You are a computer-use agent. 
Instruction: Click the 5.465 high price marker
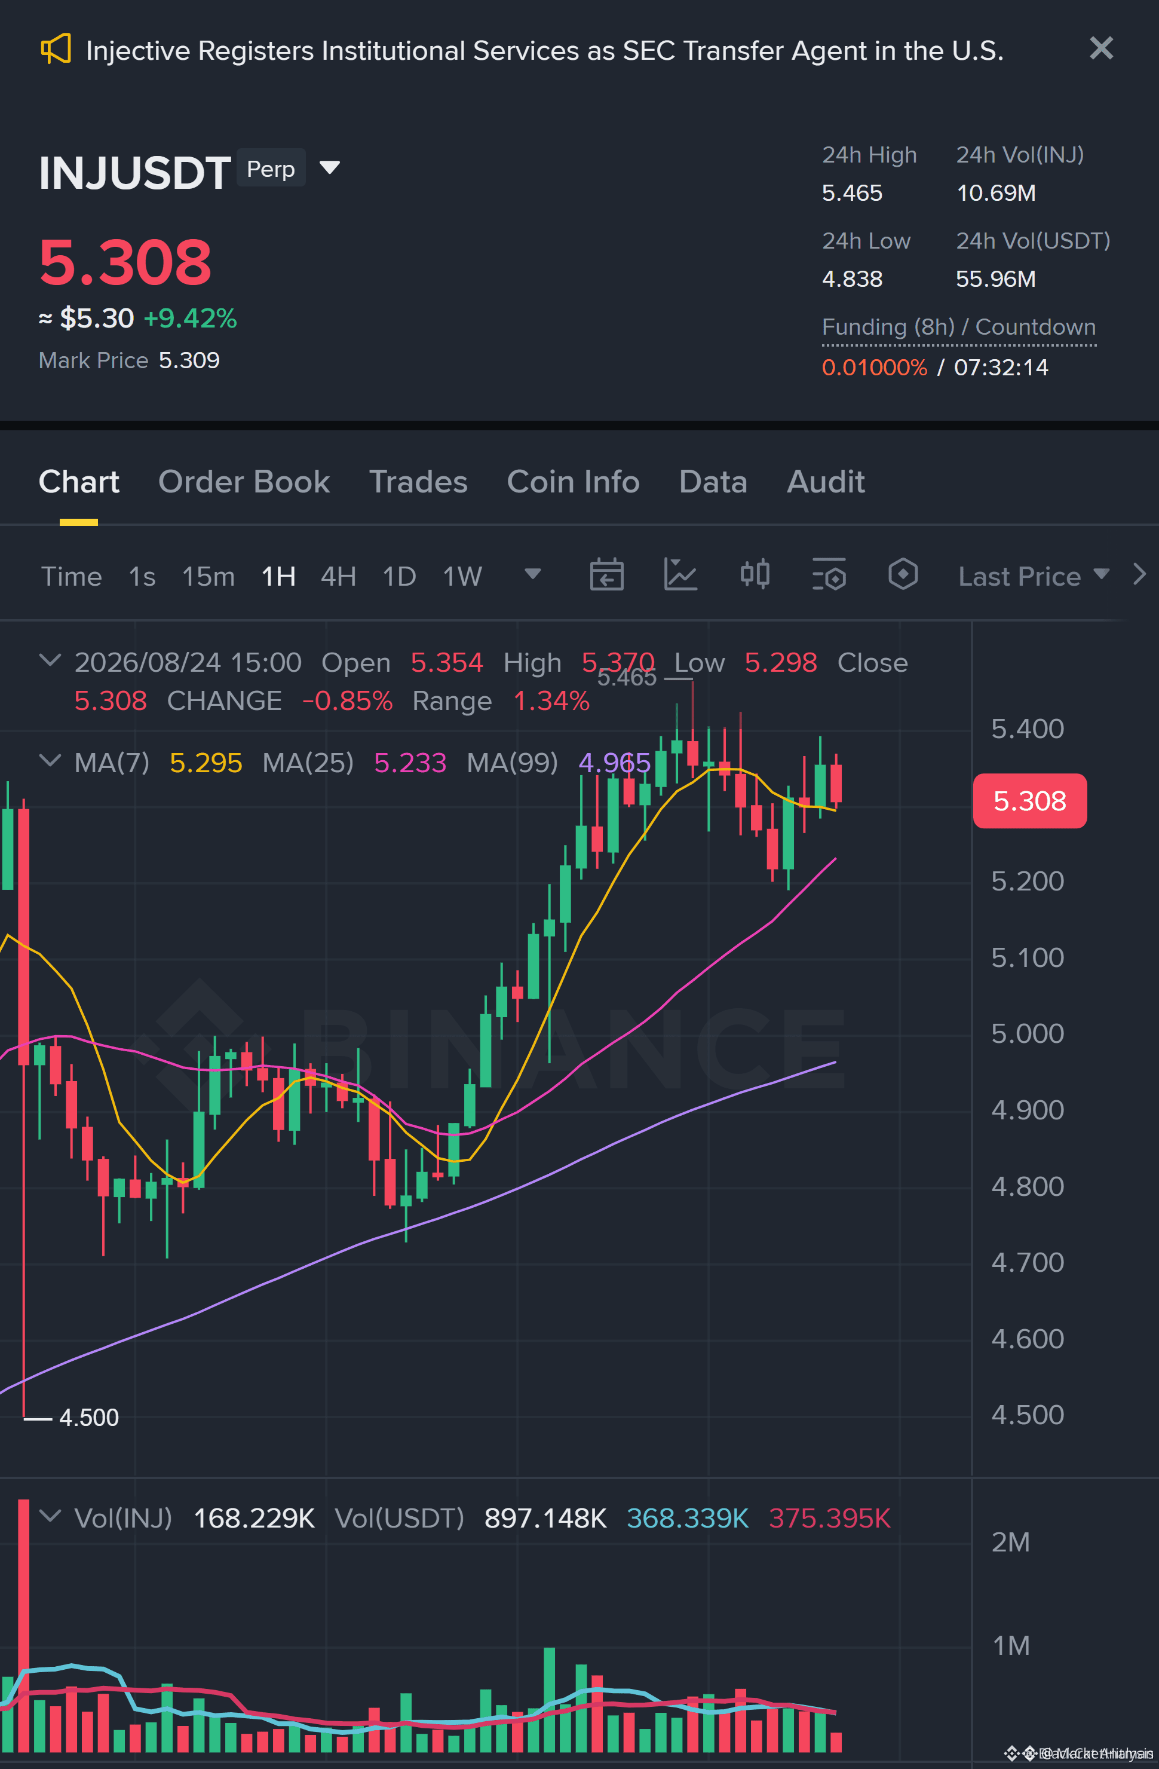(x=627, y=678)
